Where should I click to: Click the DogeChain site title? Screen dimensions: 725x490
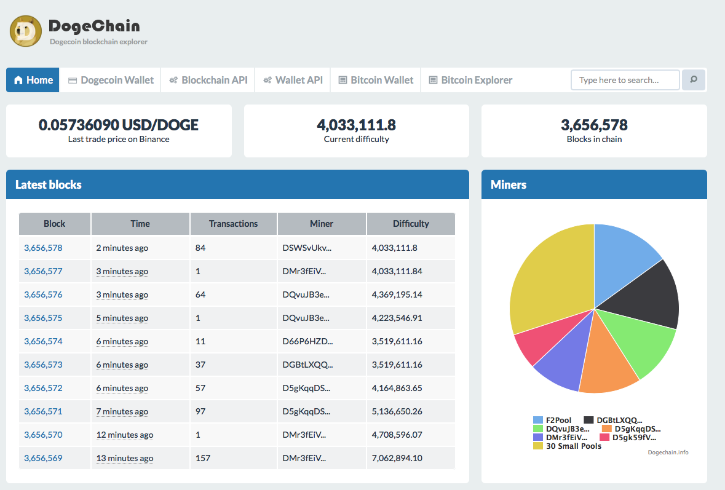[x=94, y=26]
